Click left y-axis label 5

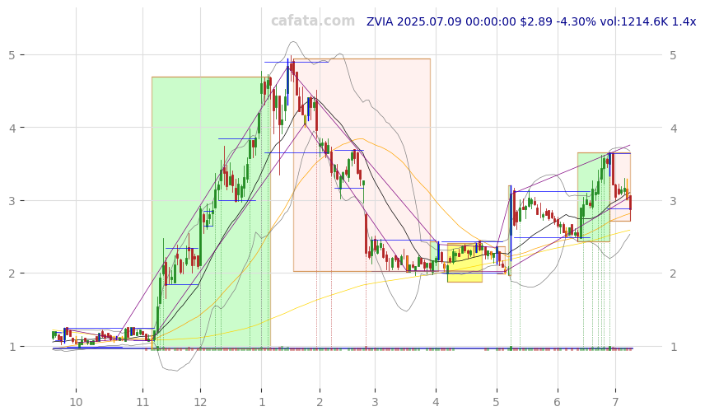pos(12,55)
